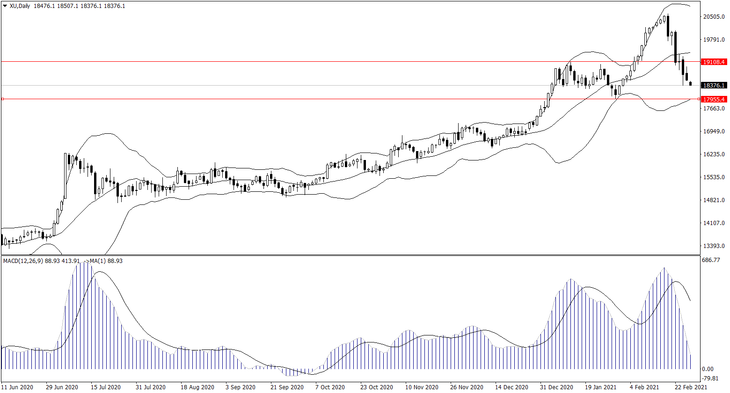
Task: Click the last black candle near 18376
Action: pyautogui.click(x=690, y=83)
